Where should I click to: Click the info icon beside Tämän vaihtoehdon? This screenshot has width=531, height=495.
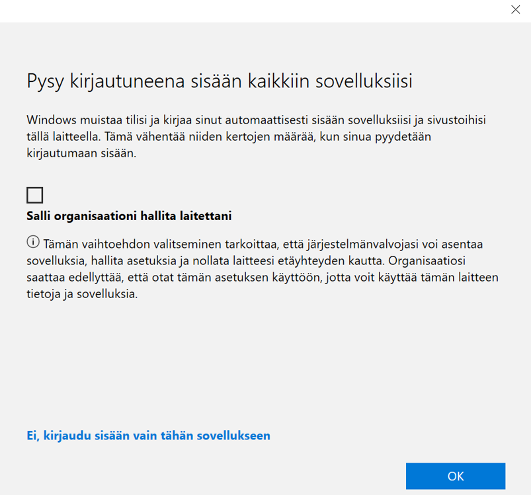(x=33, y=241)
